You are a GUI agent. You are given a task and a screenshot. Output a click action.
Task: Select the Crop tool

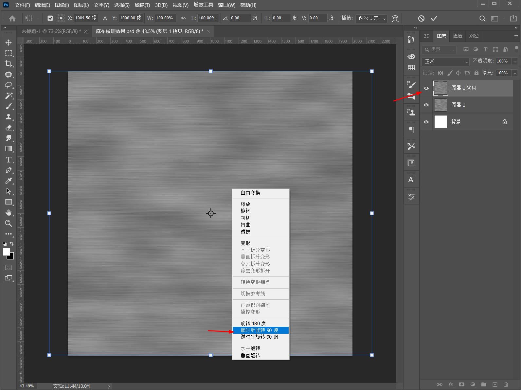coord(9,64)
